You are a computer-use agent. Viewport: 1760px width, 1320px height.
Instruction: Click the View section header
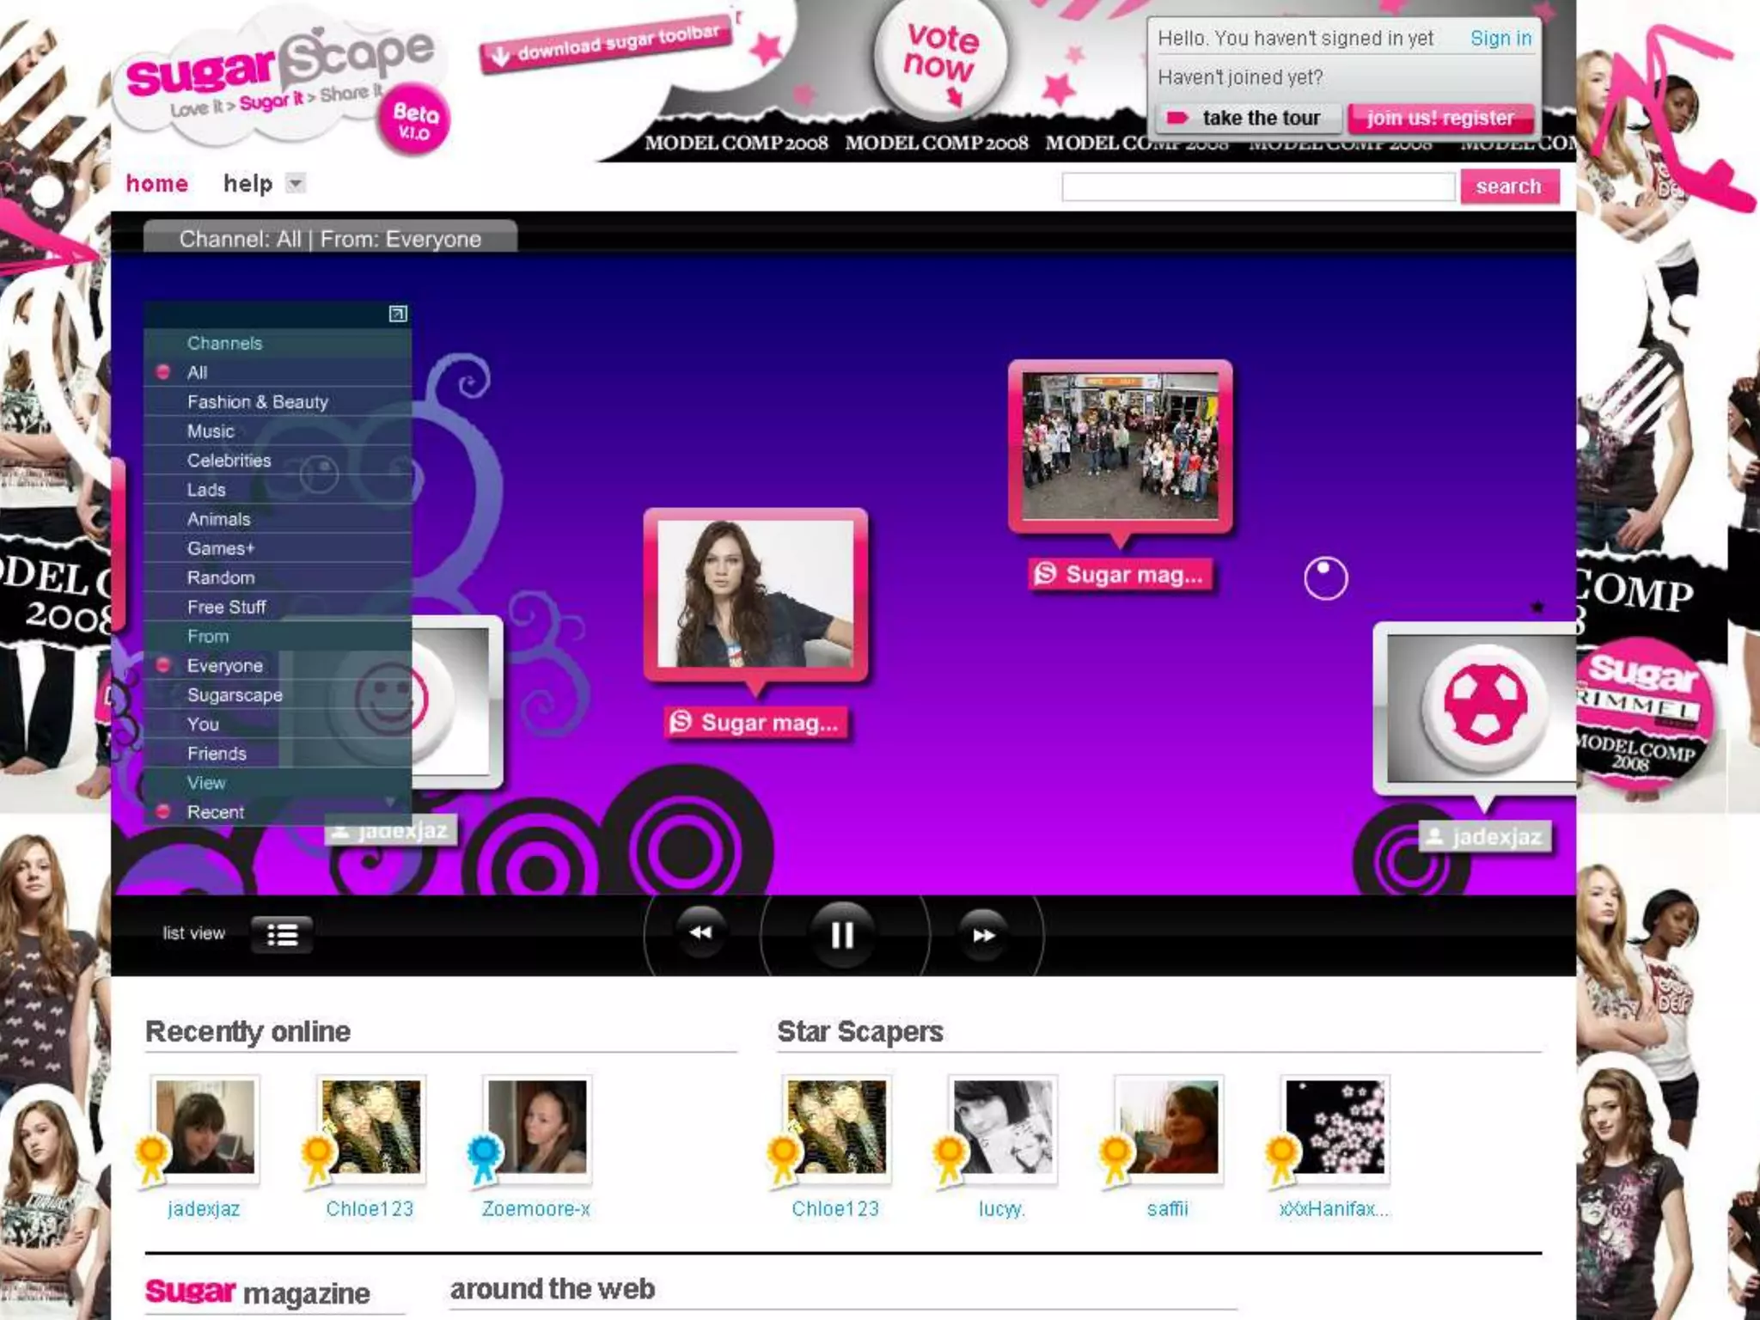278,783
